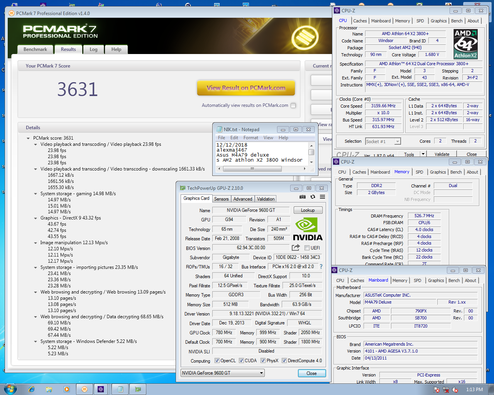
Task: Toggle the PhysX checkbox in GPU-Z
Action: (263, 361)
